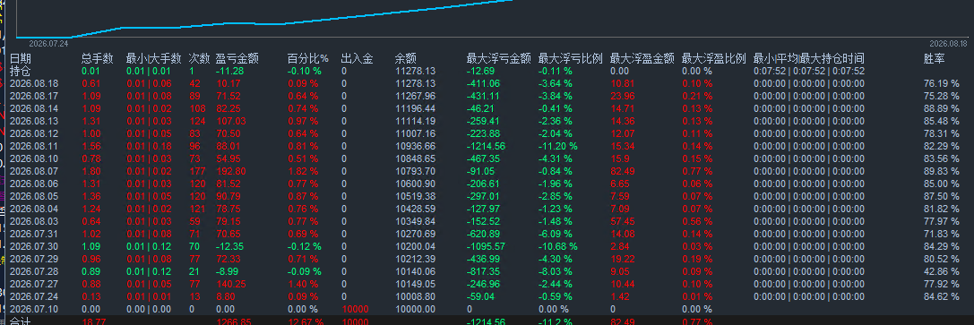Click the 2026.07.24 chart axis label
974x325 pixels.
(48, 44)
